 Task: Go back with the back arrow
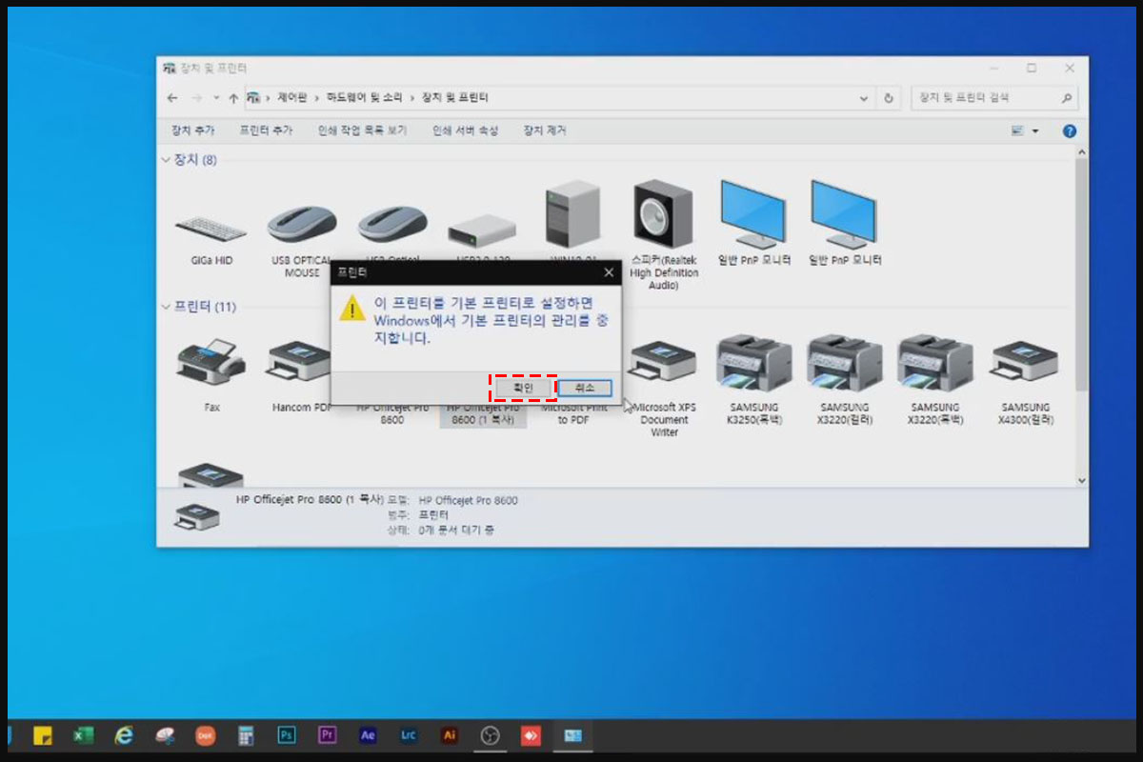(x=172, y=97)
